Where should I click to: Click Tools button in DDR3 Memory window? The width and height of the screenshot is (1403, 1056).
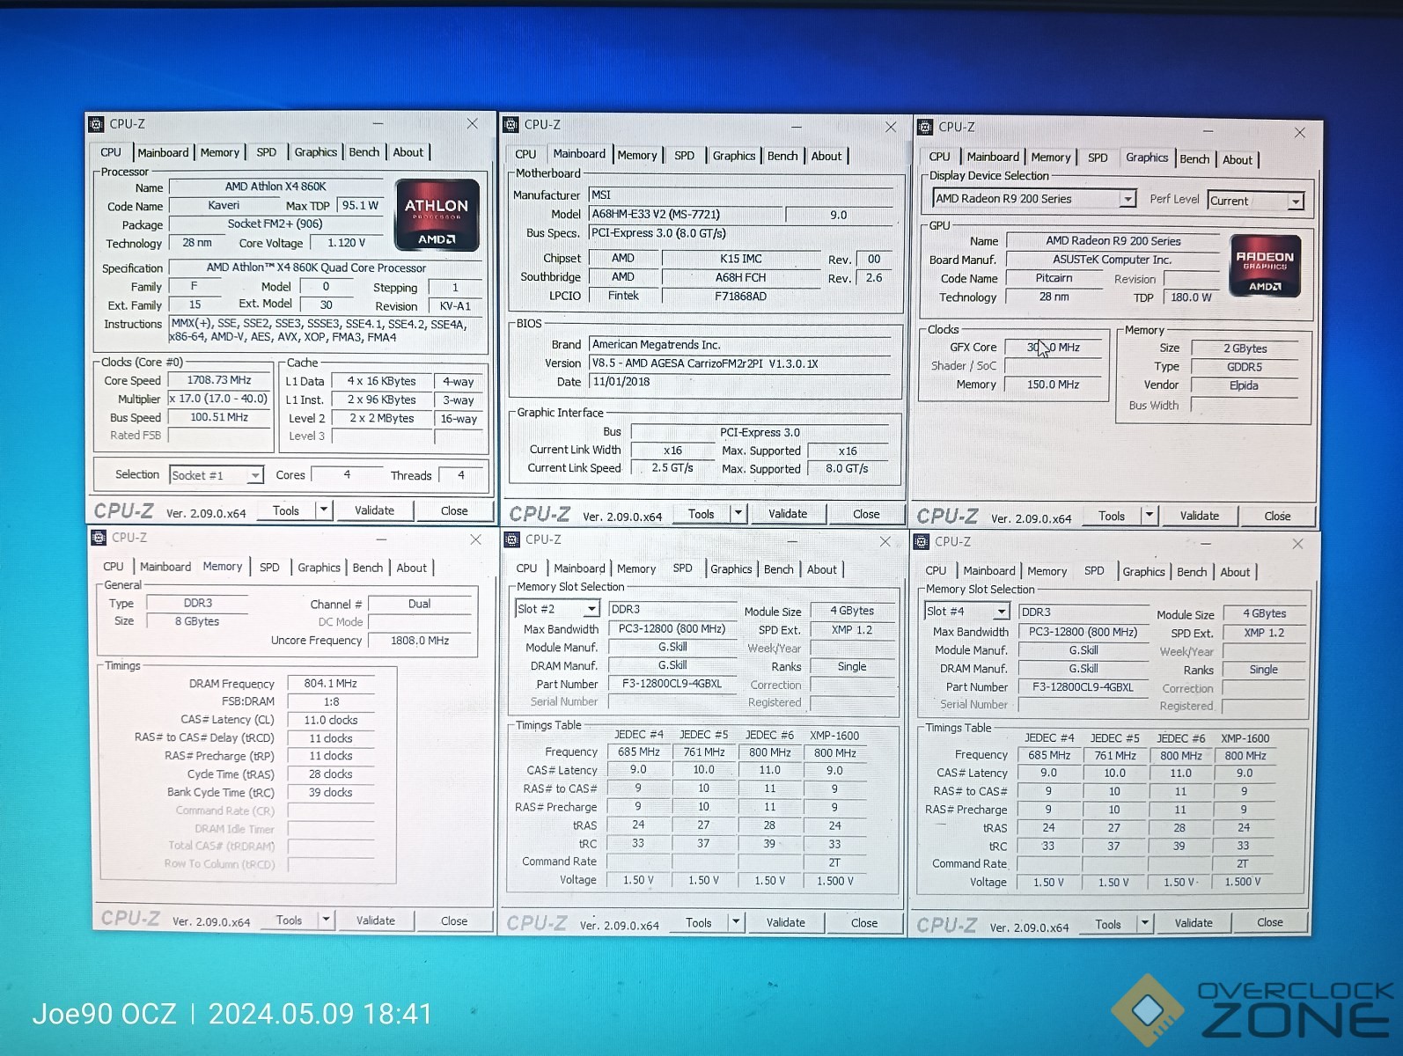pyautogui.click(x=289, y=920)
